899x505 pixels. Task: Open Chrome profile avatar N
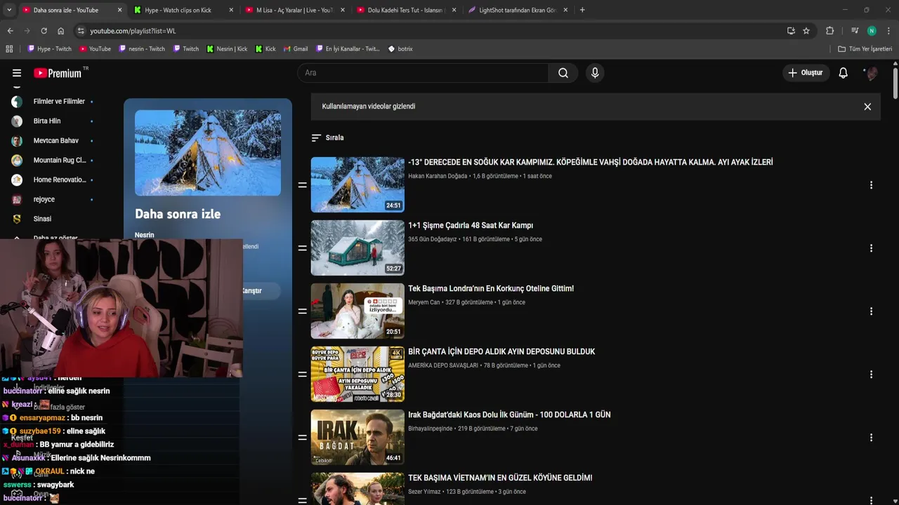[x=872, y=31]
